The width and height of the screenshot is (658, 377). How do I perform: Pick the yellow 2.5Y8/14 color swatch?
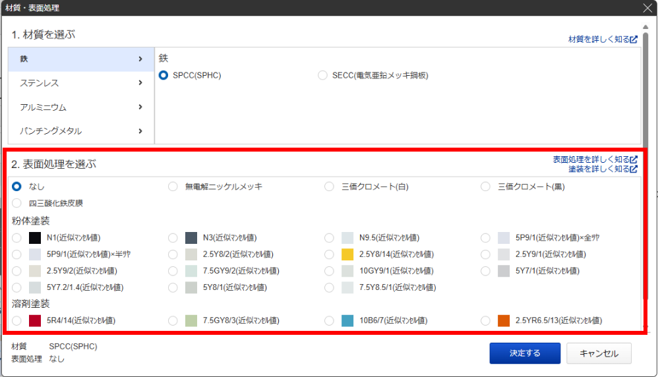click(x=347, y=254)
